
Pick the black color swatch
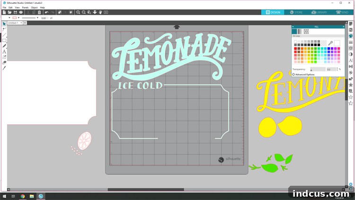click(319, 45)
